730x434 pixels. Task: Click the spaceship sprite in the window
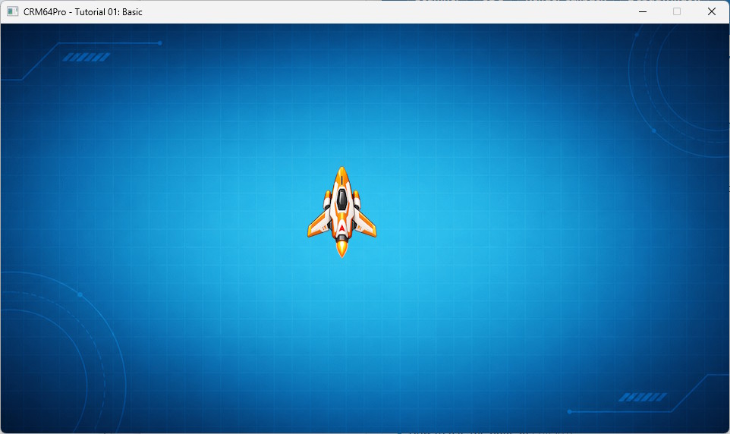point(341,212)
